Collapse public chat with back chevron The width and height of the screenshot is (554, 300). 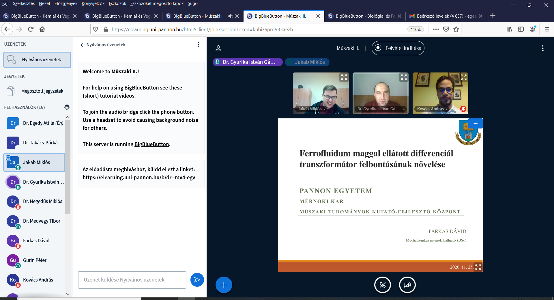[x=82, y=45]
